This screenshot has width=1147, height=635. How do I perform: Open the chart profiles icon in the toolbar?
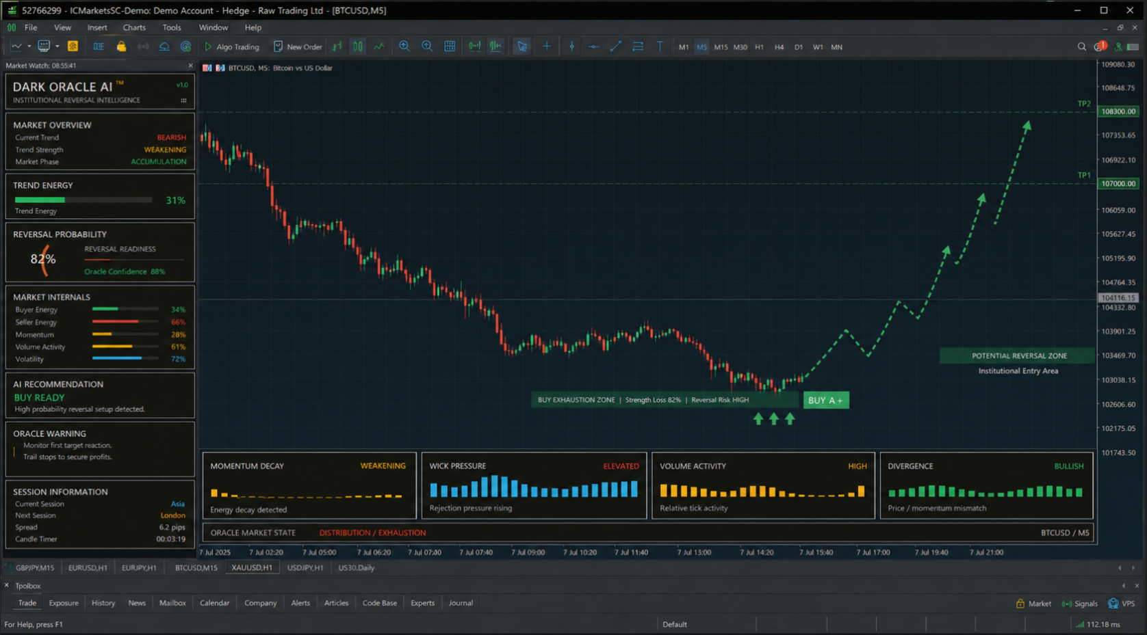[x=44, y=46]
